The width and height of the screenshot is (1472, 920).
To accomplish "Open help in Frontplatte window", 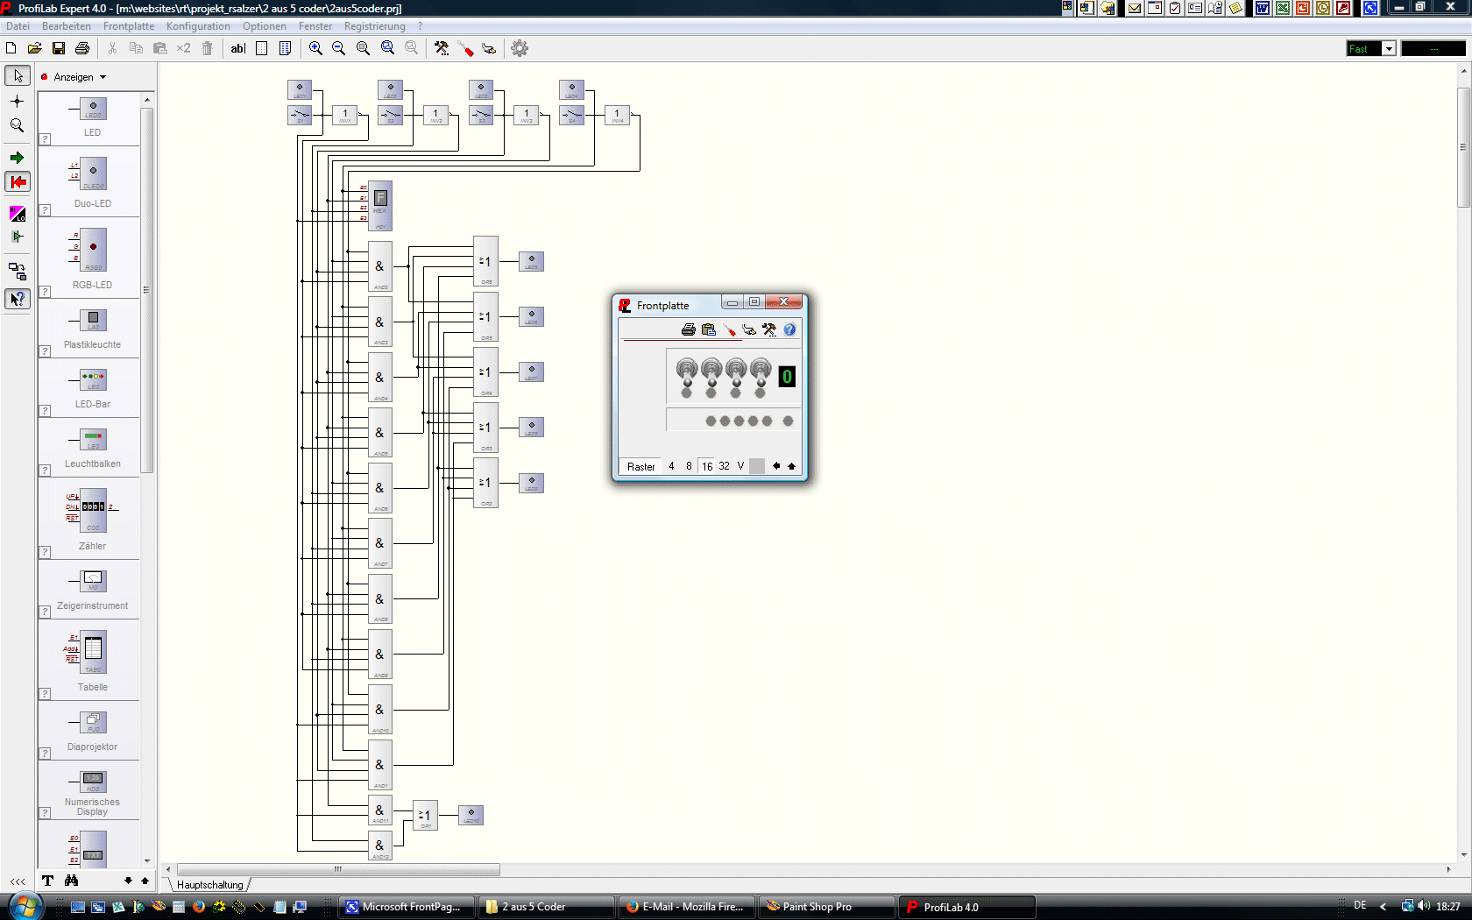I will click(x=789, y=329).
